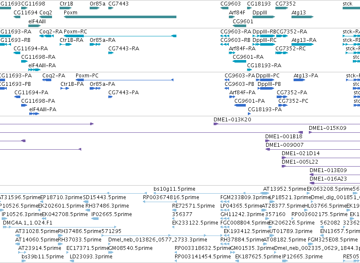
Task: Select the CG11694 gene label
Action: [25, 12]
